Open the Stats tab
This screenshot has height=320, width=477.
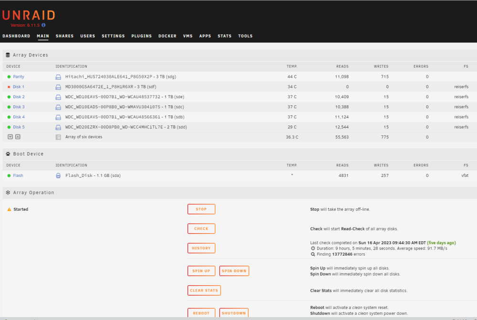225,36
